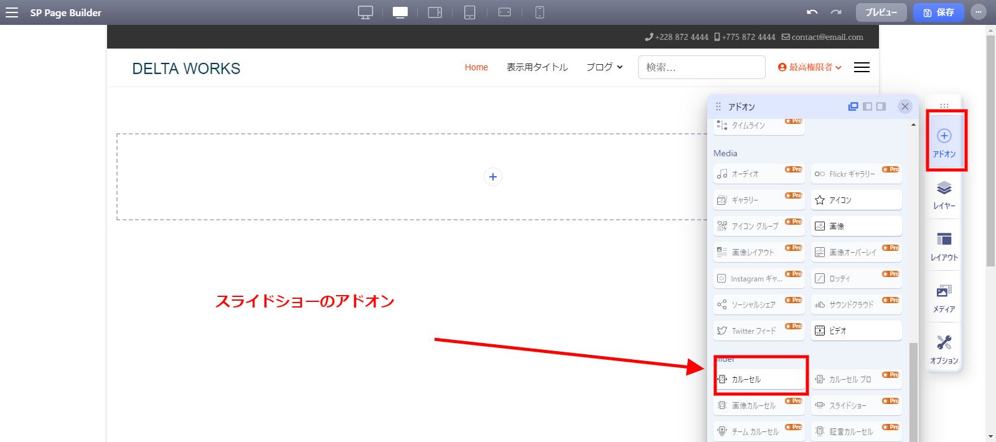
Task: Add the ビデオ (Video) addon
Action: point(856,331)
